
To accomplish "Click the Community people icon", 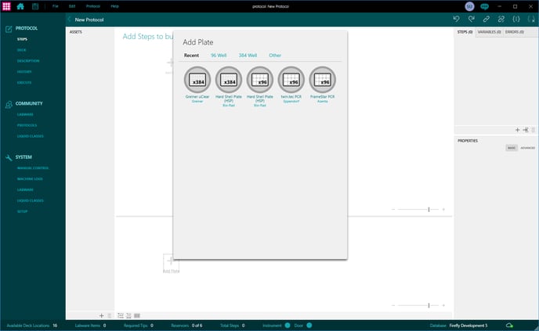I will (9, 104).
